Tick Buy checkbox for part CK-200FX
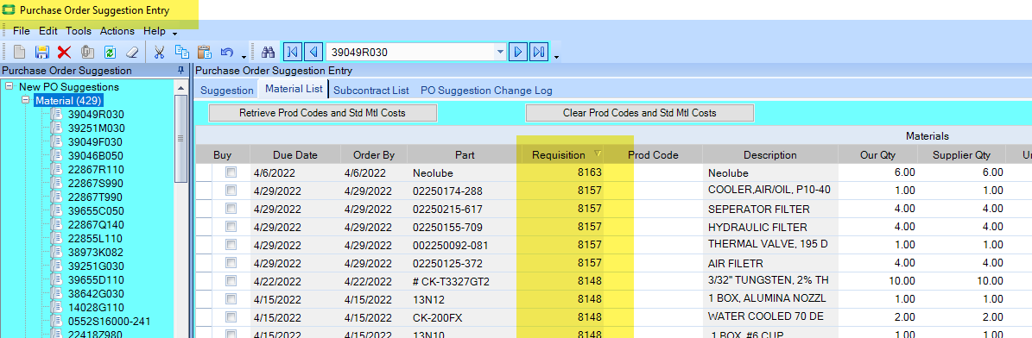 tap(231, 317)
